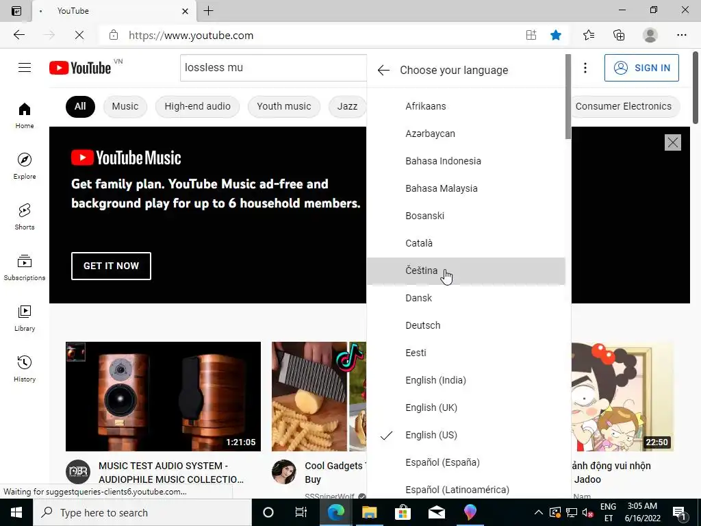This screenshot has width=701, height=526.
Task: Open File Explorer from taskbar
Action: pos(369,512)
